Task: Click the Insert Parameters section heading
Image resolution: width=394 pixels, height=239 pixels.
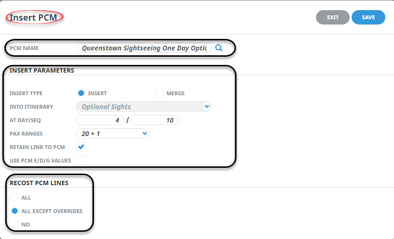Action: tap(42, 71)
